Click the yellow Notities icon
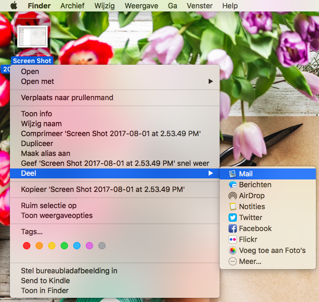Image resolution: width=319 pixels, height=302 pixels. point(233,207)
